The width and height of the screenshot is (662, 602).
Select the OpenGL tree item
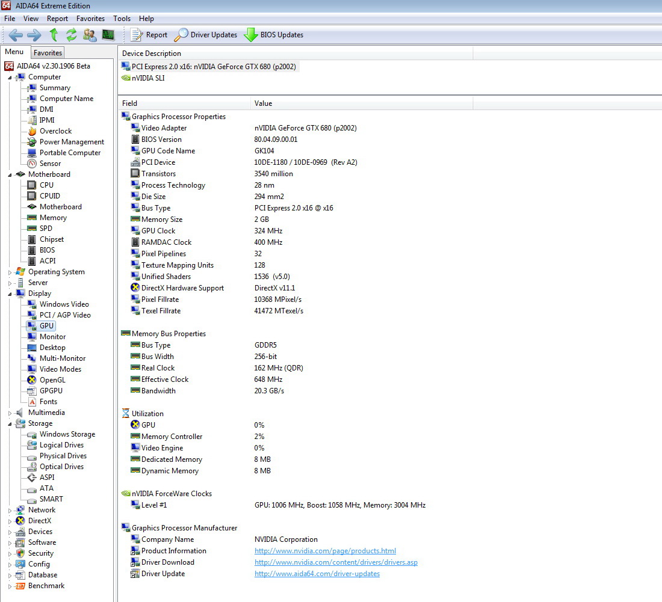point(52,380)
